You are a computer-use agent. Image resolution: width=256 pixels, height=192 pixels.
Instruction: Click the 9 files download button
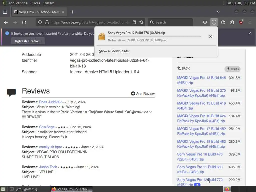click(x=232, y=69)
